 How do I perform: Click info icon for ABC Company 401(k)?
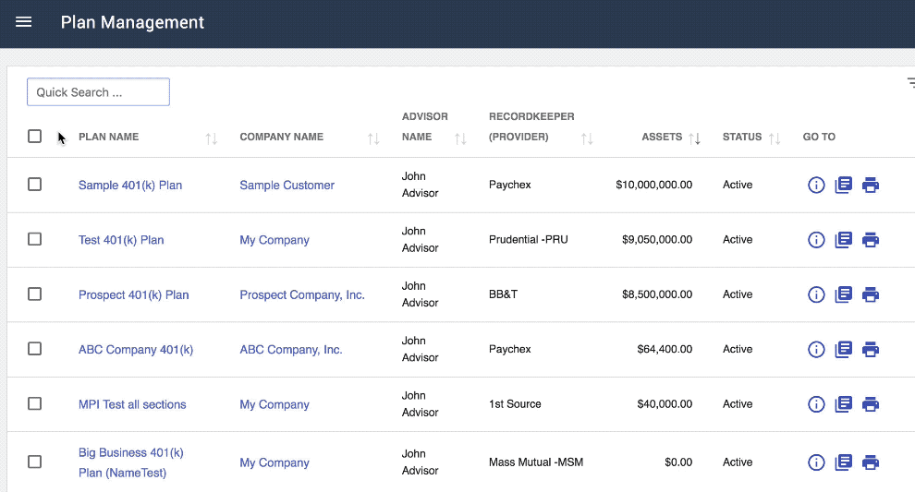tap(816, 350)
